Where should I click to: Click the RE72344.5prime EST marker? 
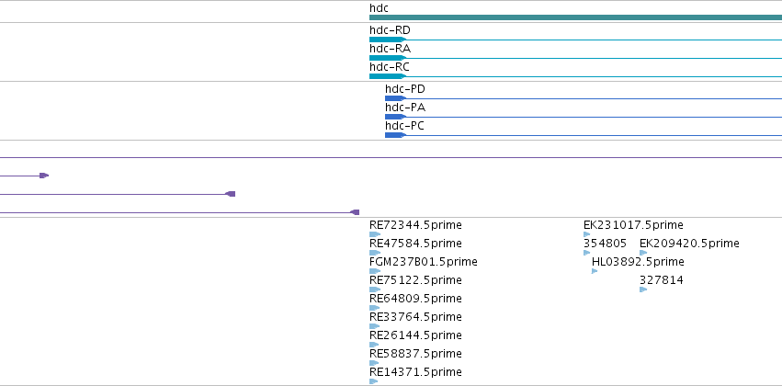click(375, 234)
